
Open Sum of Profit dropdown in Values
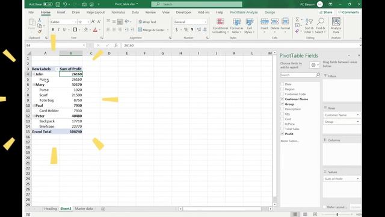358,178
